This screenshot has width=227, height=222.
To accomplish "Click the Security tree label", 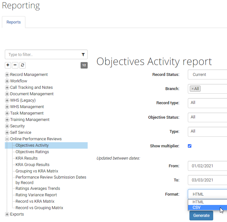I will [17, 126].
